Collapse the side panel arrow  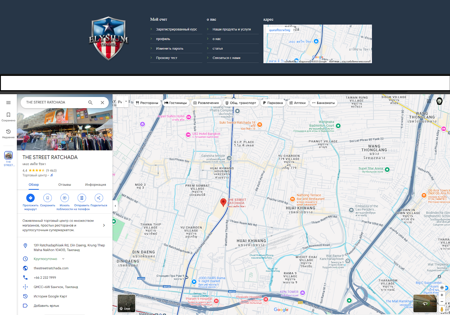tap(115, 206)
